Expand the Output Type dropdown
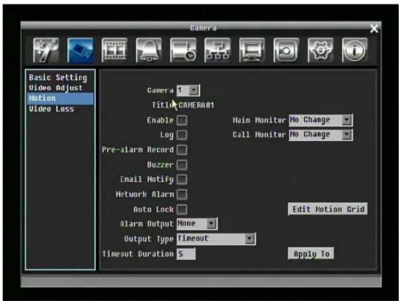The width and height of the screenshot is (399, 301). pyautogui.click(x=250, y=239)
